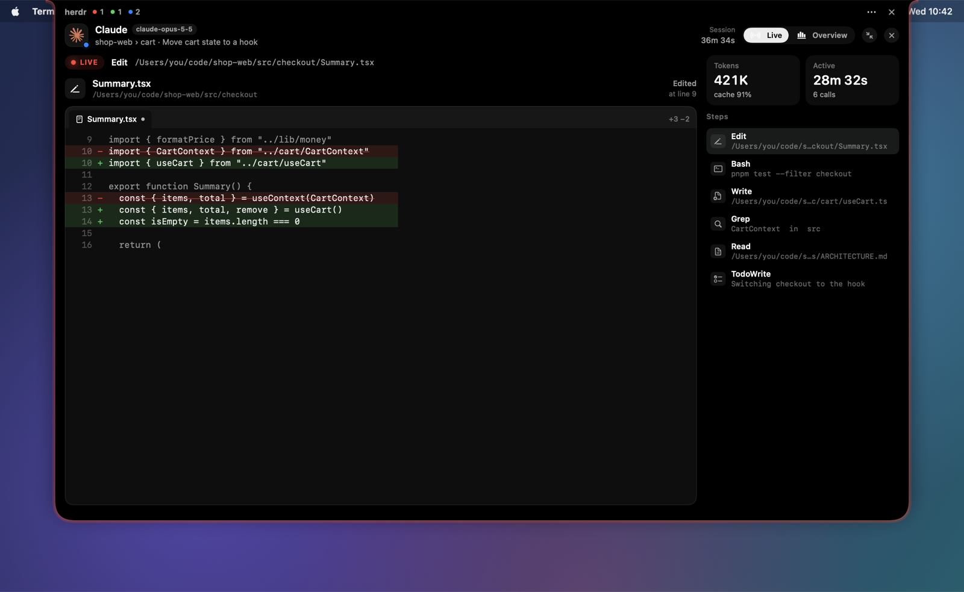Click the Grep step magnifier icon
This screenshot has width=964, height=592.
pyautogui.click(x=718, y=224)
